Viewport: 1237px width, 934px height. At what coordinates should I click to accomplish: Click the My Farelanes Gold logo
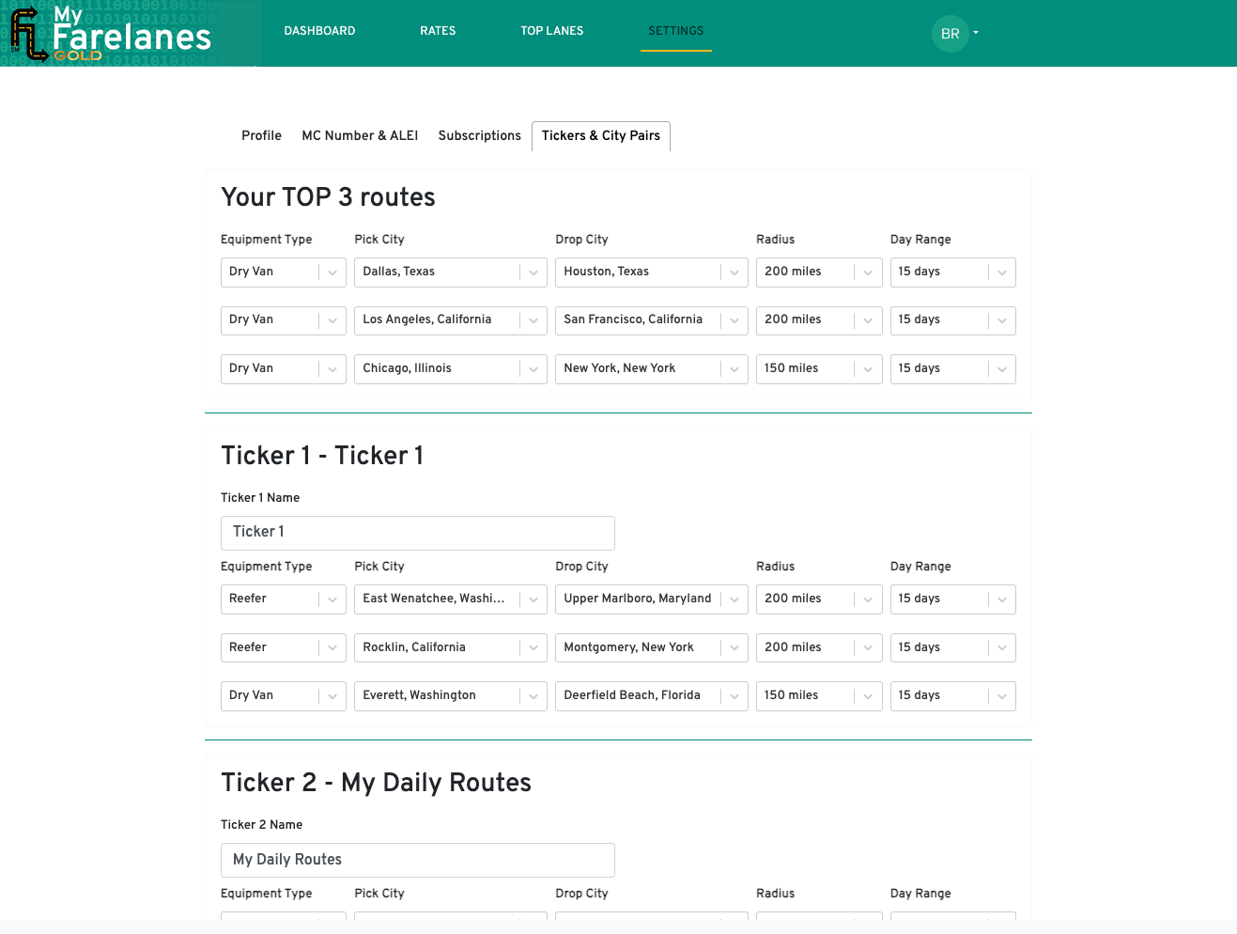coord(111,34)
